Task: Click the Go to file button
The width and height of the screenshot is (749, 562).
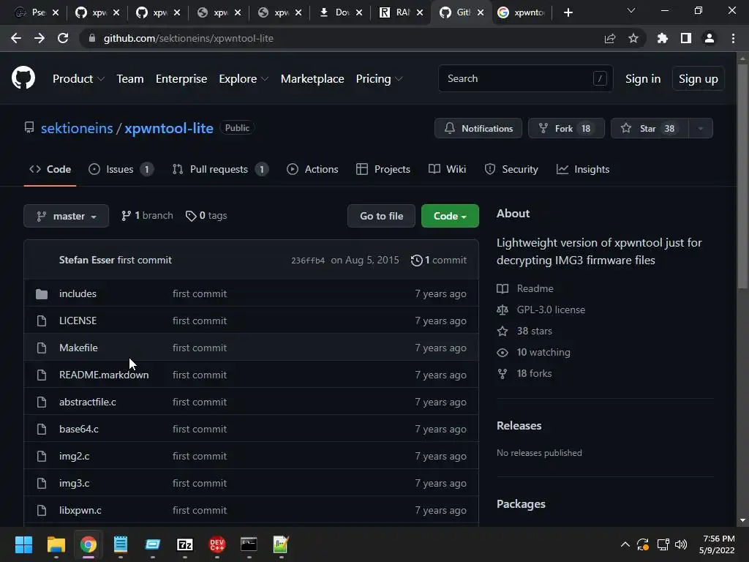Action: tap(381, 216)
